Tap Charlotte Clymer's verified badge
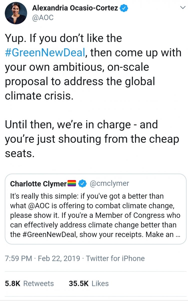188x301 pixels. tap(82, 184)
